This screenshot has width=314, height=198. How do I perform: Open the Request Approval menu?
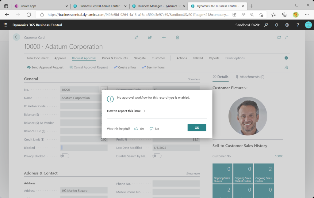tap(84, 58)
